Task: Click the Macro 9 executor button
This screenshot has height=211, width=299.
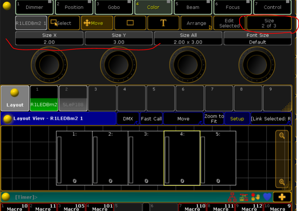Action: coord(278,207)
